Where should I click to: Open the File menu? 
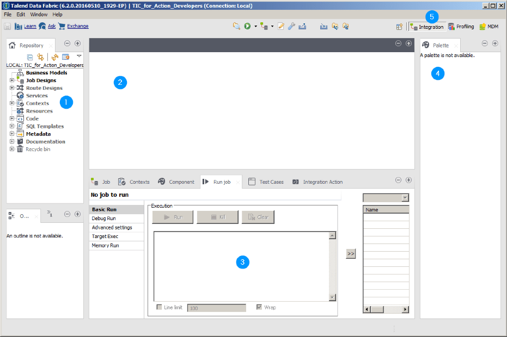(8, 15)
